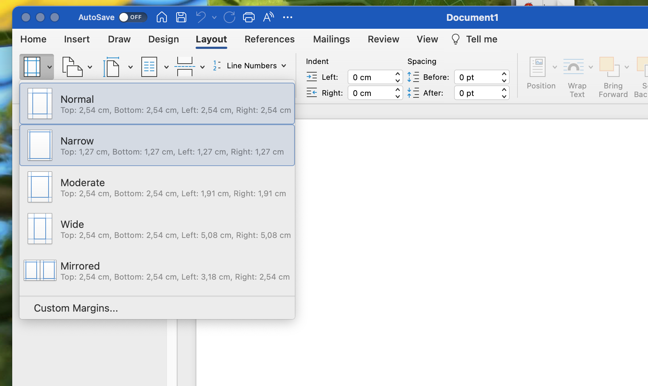Expand the Undo history dropdown arrow
The width and height of the screenshot is (648, 386).
(214, 17)
